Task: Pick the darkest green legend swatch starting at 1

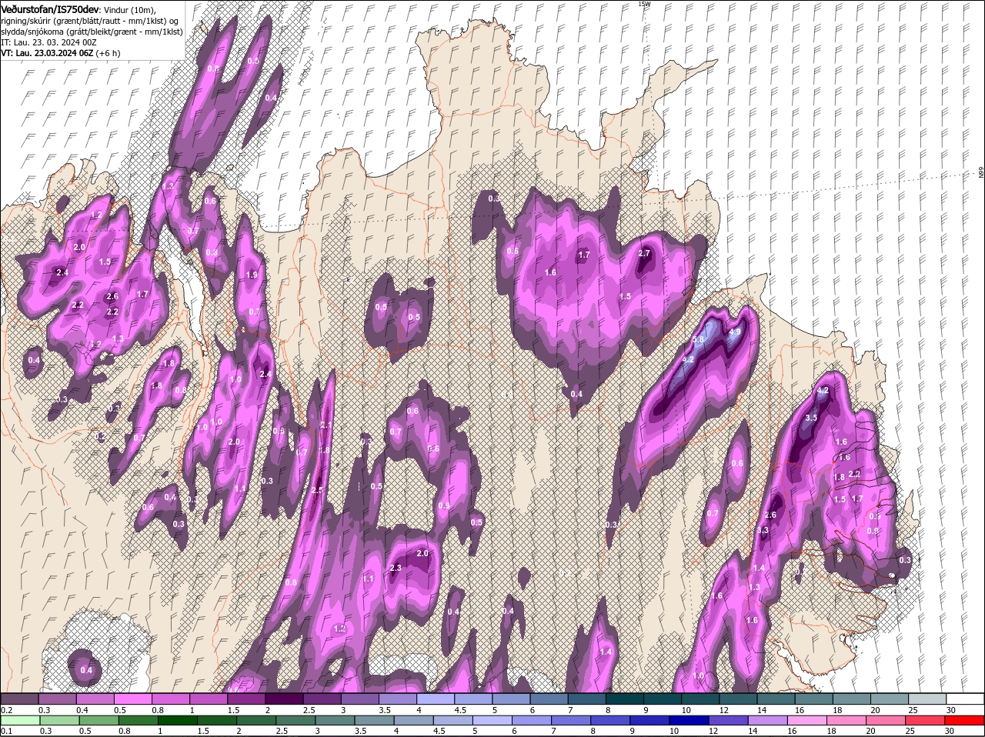Action: [x=178, y=720]
